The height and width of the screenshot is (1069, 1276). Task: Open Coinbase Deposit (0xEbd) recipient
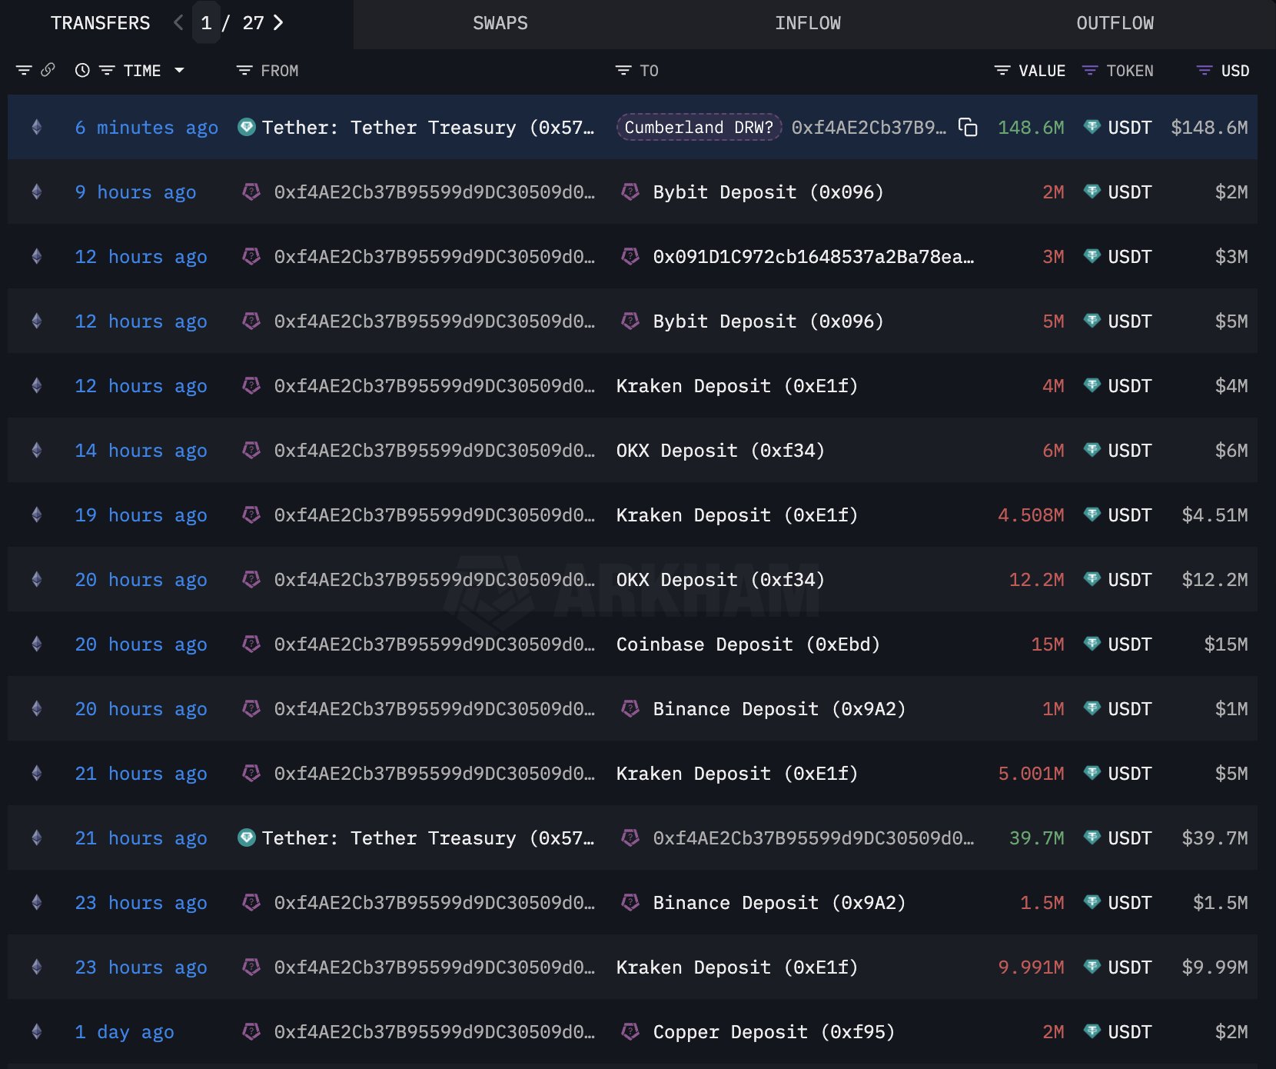tap(748, 644)
